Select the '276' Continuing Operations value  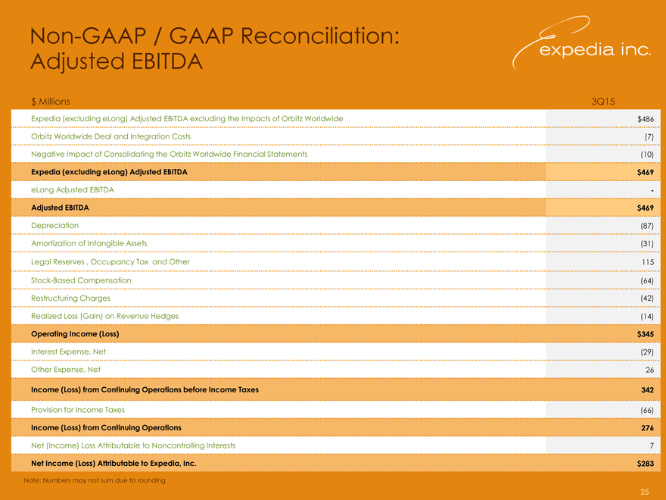pyautogui.click(x=648, y=428)
